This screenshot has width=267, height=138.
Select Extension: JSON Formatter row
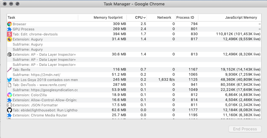(x=134, y=105)
